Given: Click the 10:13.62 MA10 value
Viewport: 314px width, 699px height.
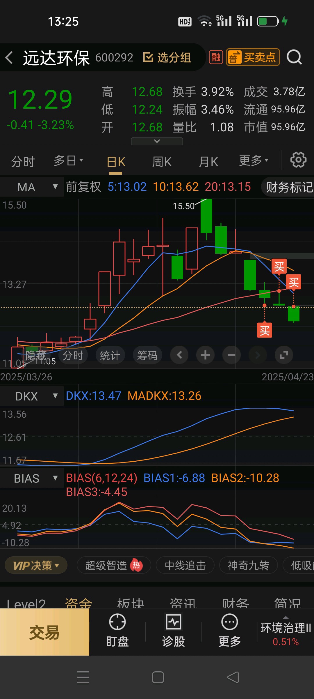Looking at the screenshot, I should coord(176,187).
